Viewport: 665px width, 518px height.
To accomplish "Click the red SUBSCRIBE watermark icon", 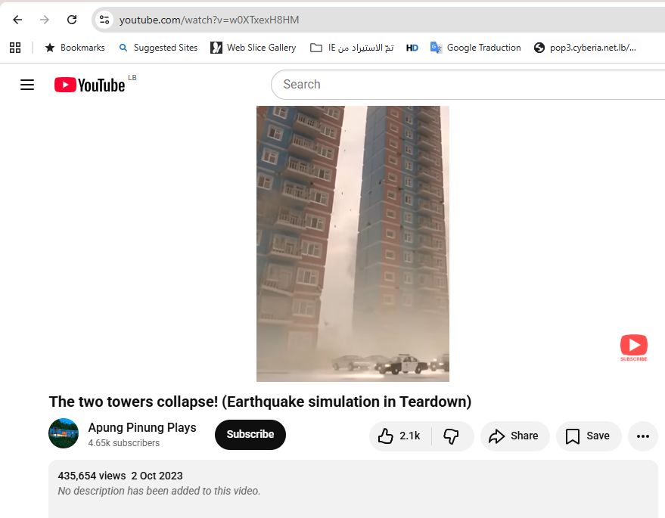I will [x=634, y=348].
